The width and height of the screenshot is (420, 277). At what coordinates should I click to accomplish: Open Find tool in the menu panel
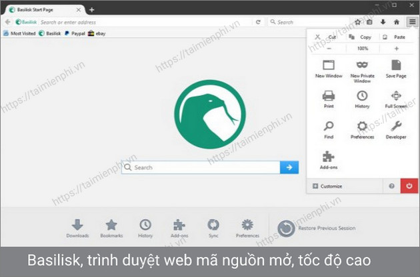pyautogui.click(x=328, y=127)
